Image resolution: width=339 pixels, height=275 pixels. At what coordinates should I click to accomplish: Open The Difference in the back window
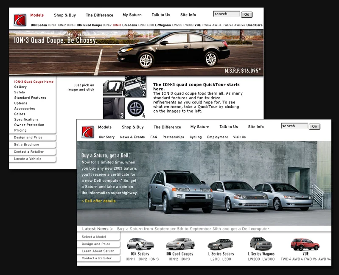pyautogui.click(x=99, y=15)
